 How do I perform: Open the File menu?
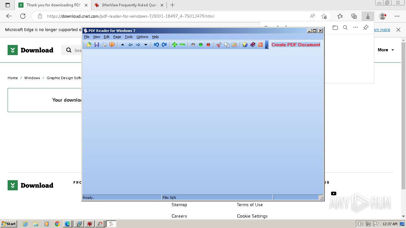(87, 37)
